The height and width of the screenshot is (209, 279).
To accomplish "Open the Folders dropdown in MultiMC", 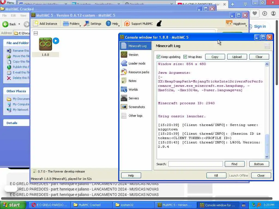I will [72, 24].
